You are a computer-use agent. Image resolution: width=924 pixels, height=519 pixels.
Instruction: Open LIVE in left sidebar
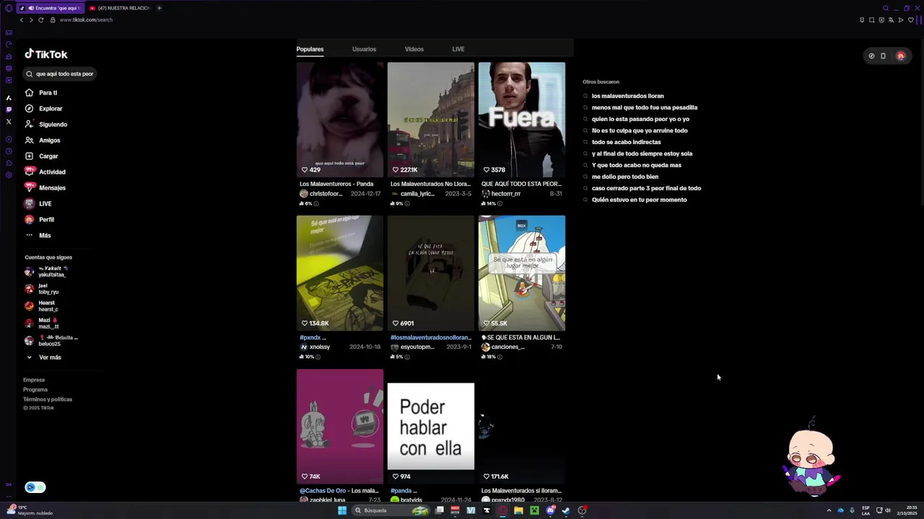(38, 203)
